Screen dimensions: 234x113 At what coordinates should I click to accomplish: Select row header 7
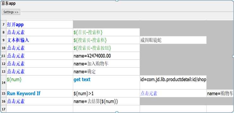[x=3, y=24]
